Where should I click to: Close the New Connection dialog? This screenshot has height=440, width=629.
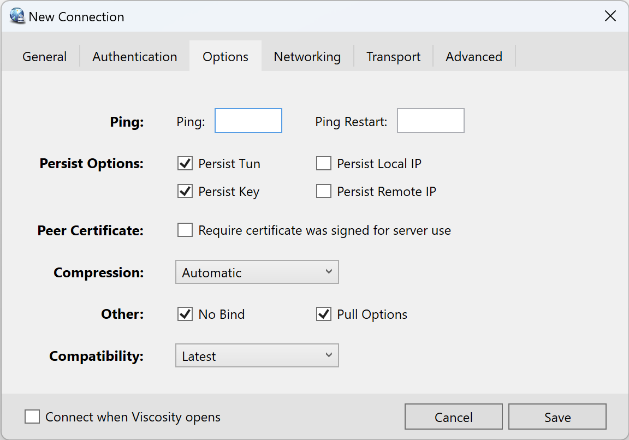pos(610,16)
